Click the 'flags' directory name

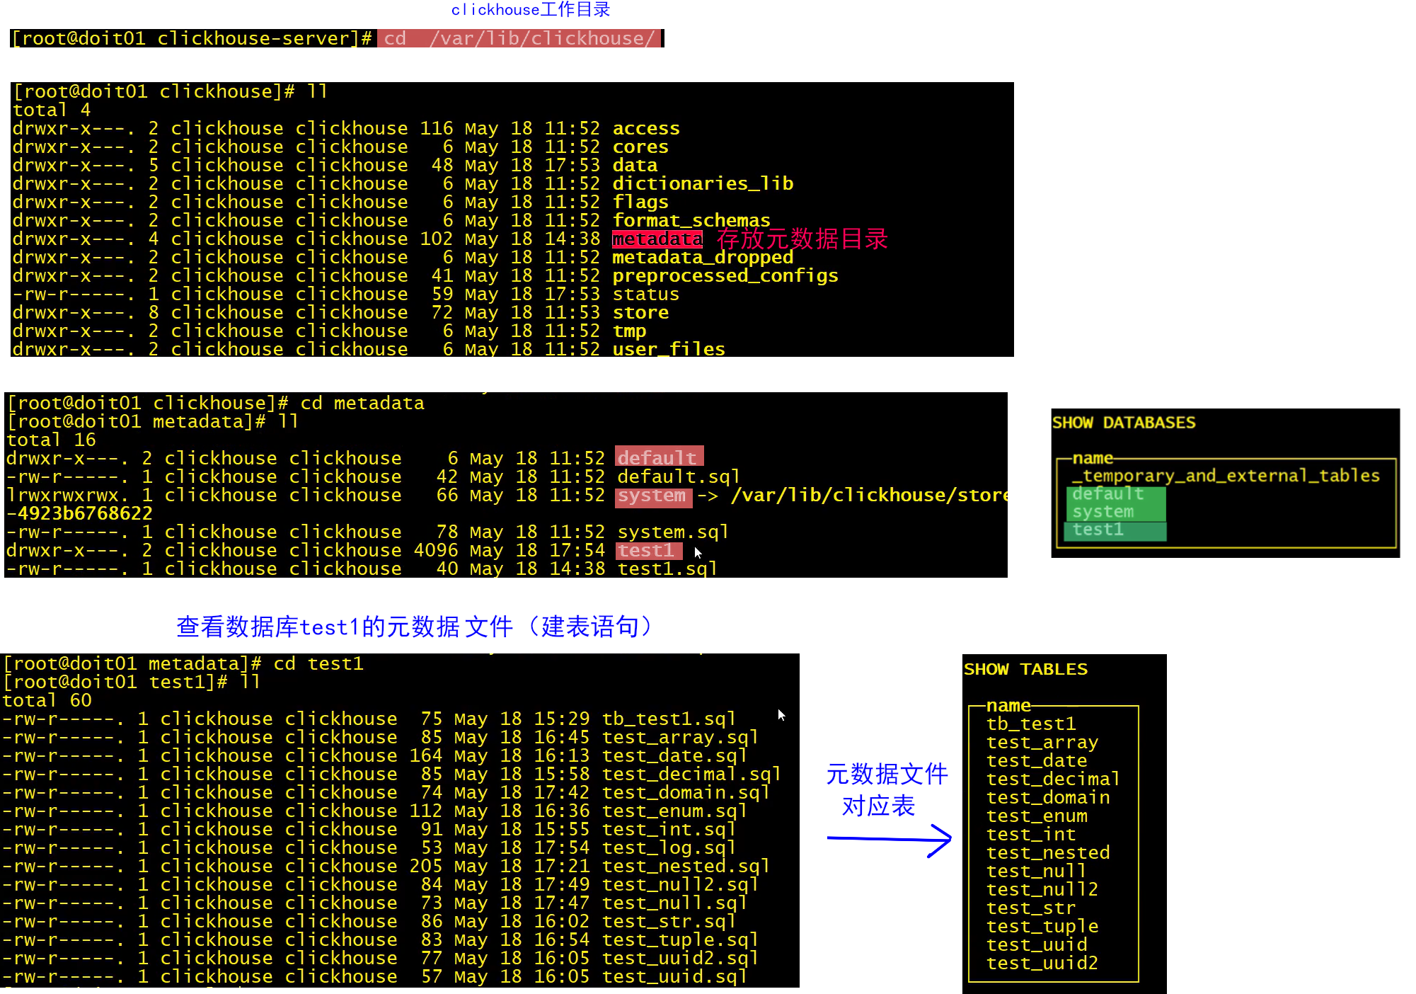[x=640, y=202]
